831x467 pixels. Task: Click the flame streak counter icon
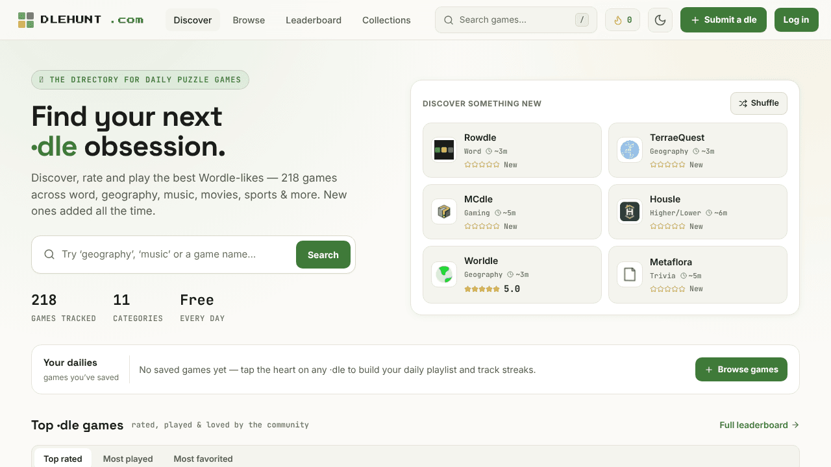pyautogui.click(x=618, y=20)
